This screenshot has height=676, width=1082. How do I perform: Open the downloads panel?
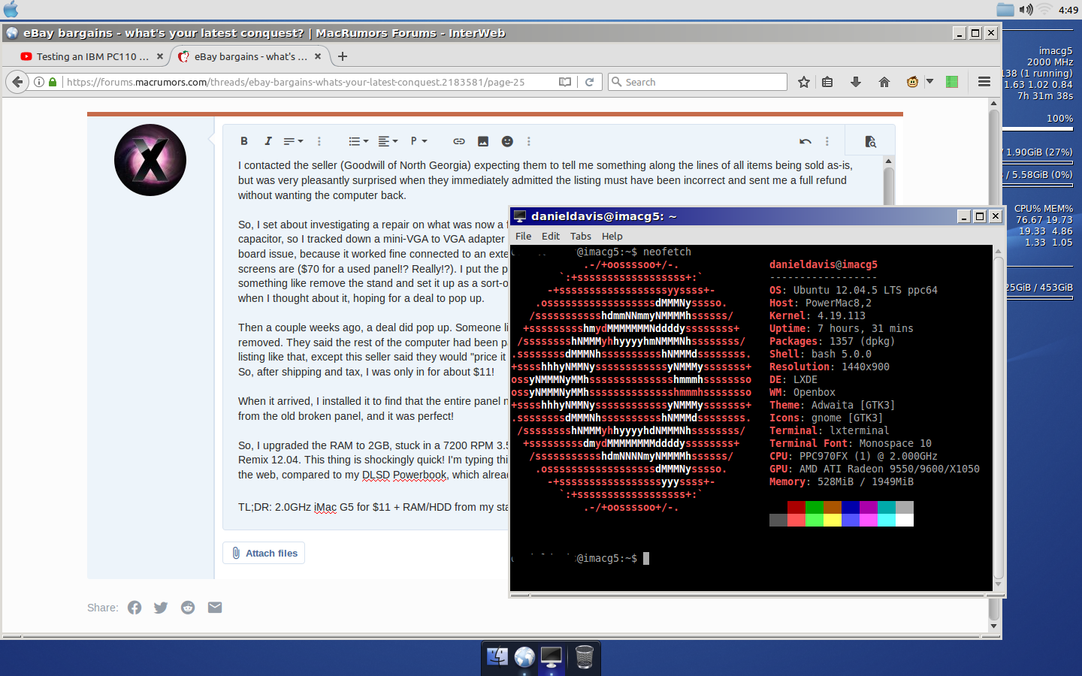[855, 82]
